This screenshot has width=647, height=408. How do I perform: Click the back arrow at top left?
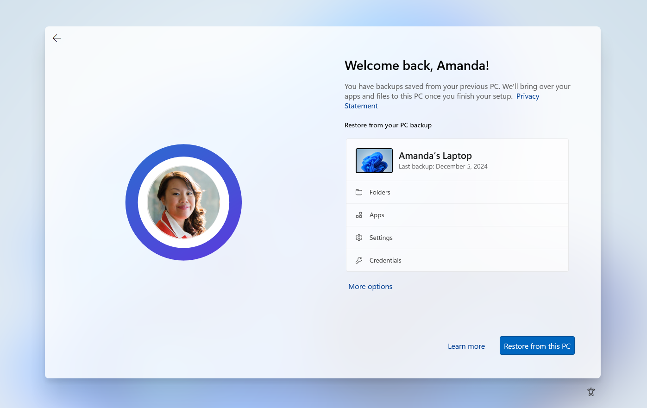click(57, 38)
